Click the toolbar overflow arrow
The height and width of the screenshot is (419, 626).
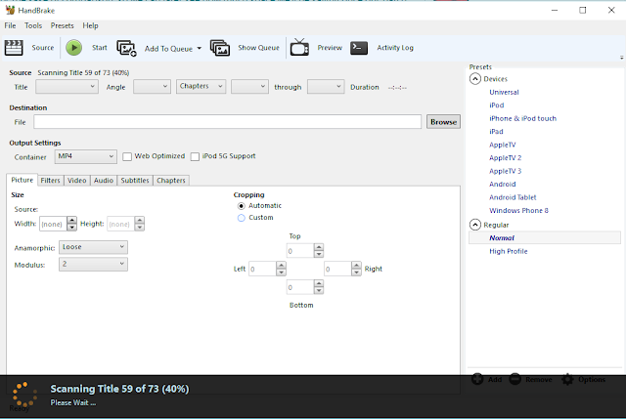tap(622, 58)
